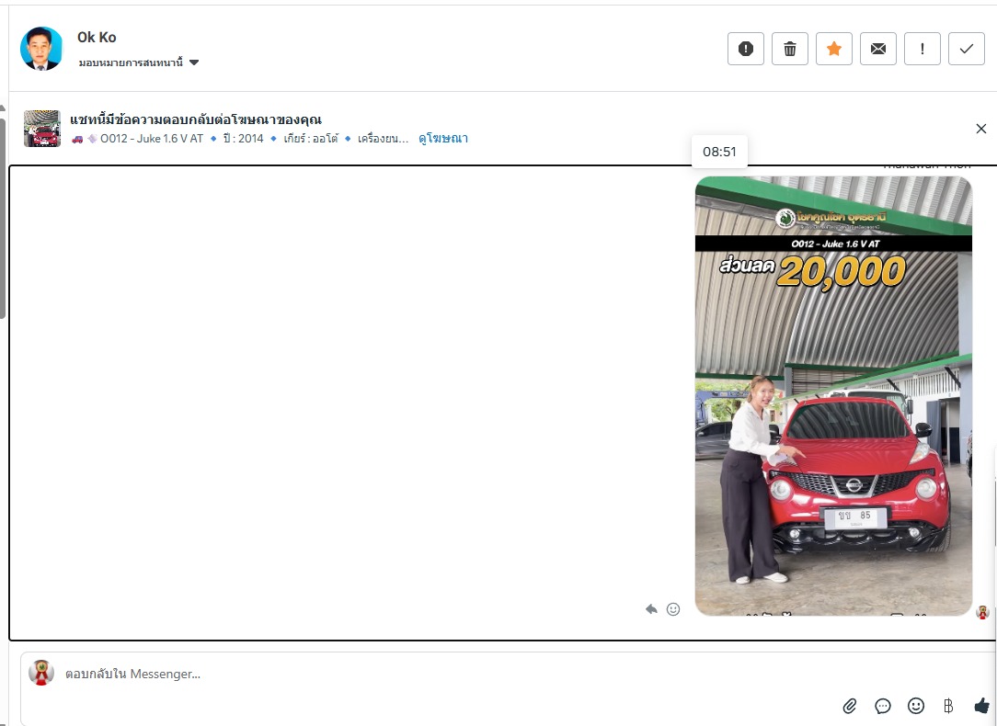This screenshot has width=997, height=726.
Task: Mark conversation done with the checkmark button
Action: click(967, 49)
